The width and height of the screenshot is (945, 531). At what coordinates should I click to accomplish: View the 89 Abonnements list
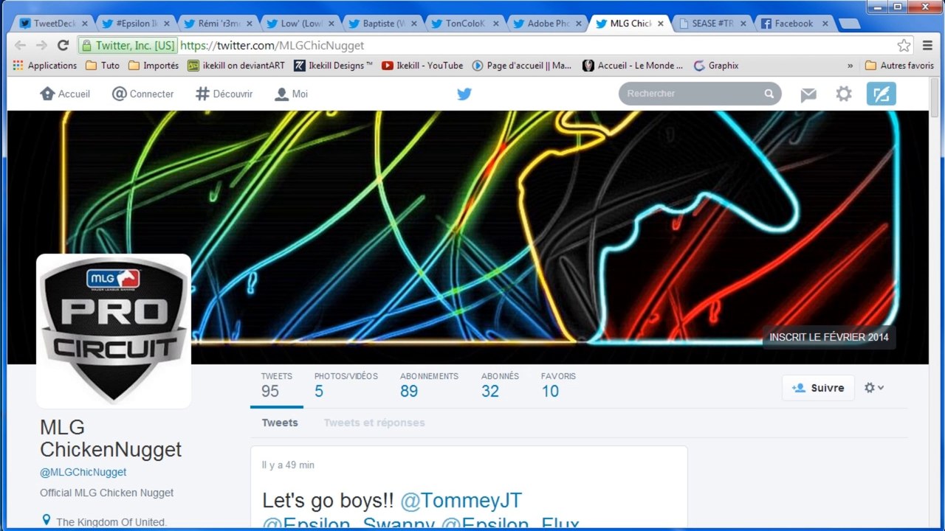click(x=429, y=386)
